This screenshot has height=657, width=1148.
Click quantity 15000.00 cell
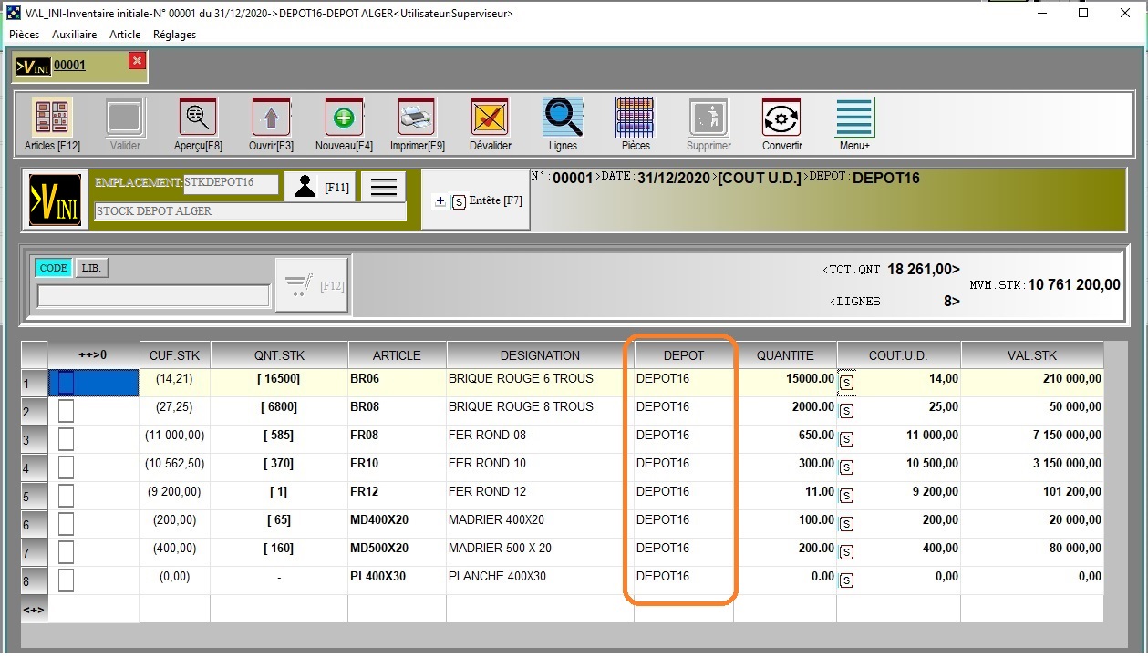(785, 383)
